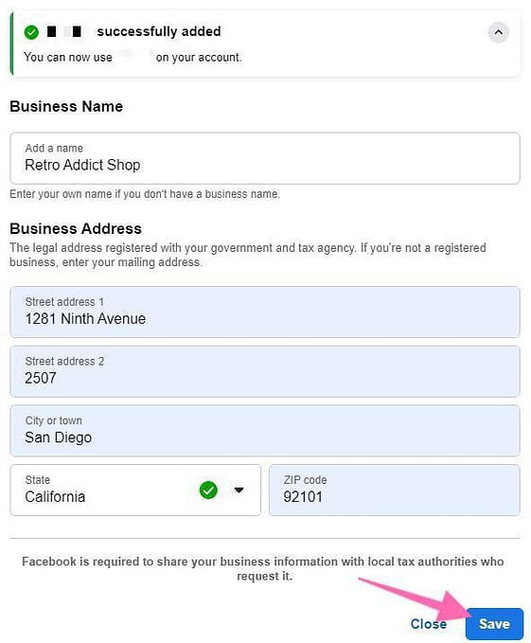Click the Save button
Viewport: 531px width, 643px height.
[x=494, y=624]
